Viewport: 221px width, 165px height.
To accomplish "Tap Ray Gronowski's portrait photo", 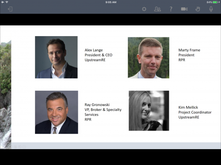I will (57, 112).
